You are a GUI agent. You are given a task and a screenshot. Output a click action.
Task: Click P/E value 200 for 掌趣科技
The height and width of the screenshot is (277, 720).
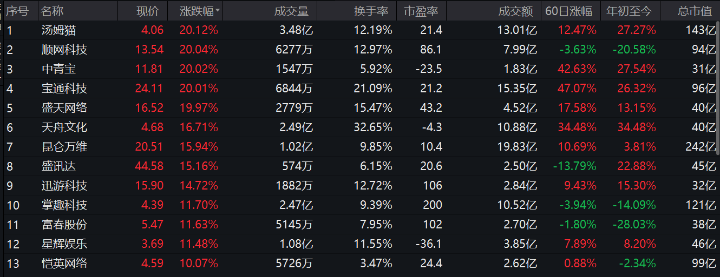tap(433, 205)
